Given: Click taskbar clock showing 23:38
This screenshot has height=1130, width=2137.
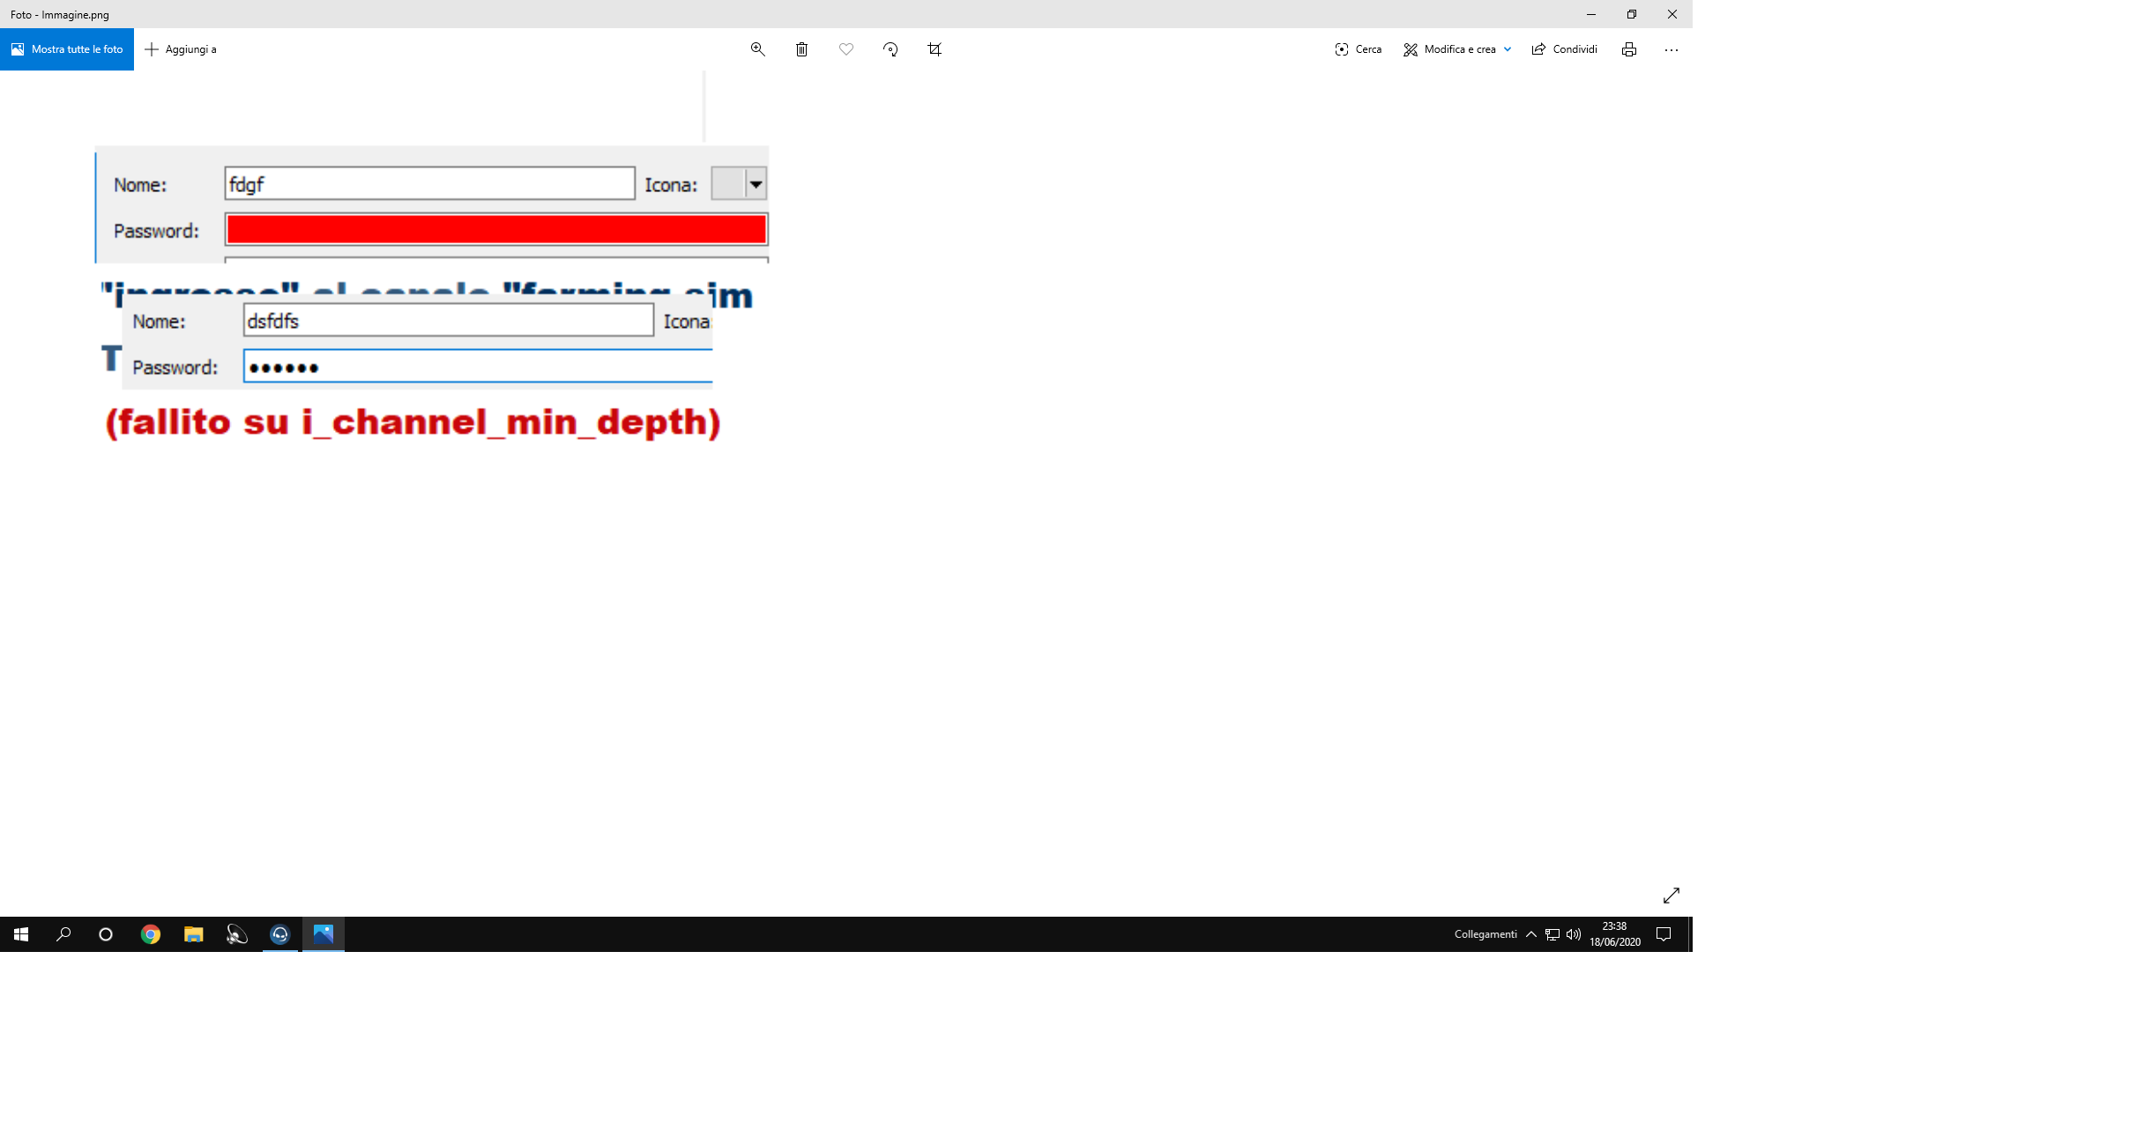Looking at the screenshot, I should pos(1614,934).
